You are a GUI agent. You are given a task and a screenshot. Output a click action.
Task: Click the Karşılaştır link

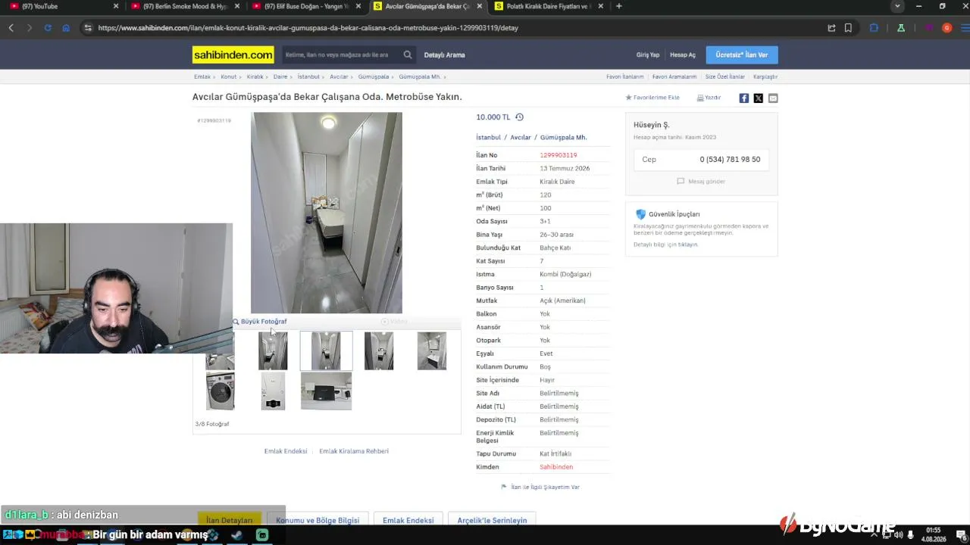(x=765, y=76)
